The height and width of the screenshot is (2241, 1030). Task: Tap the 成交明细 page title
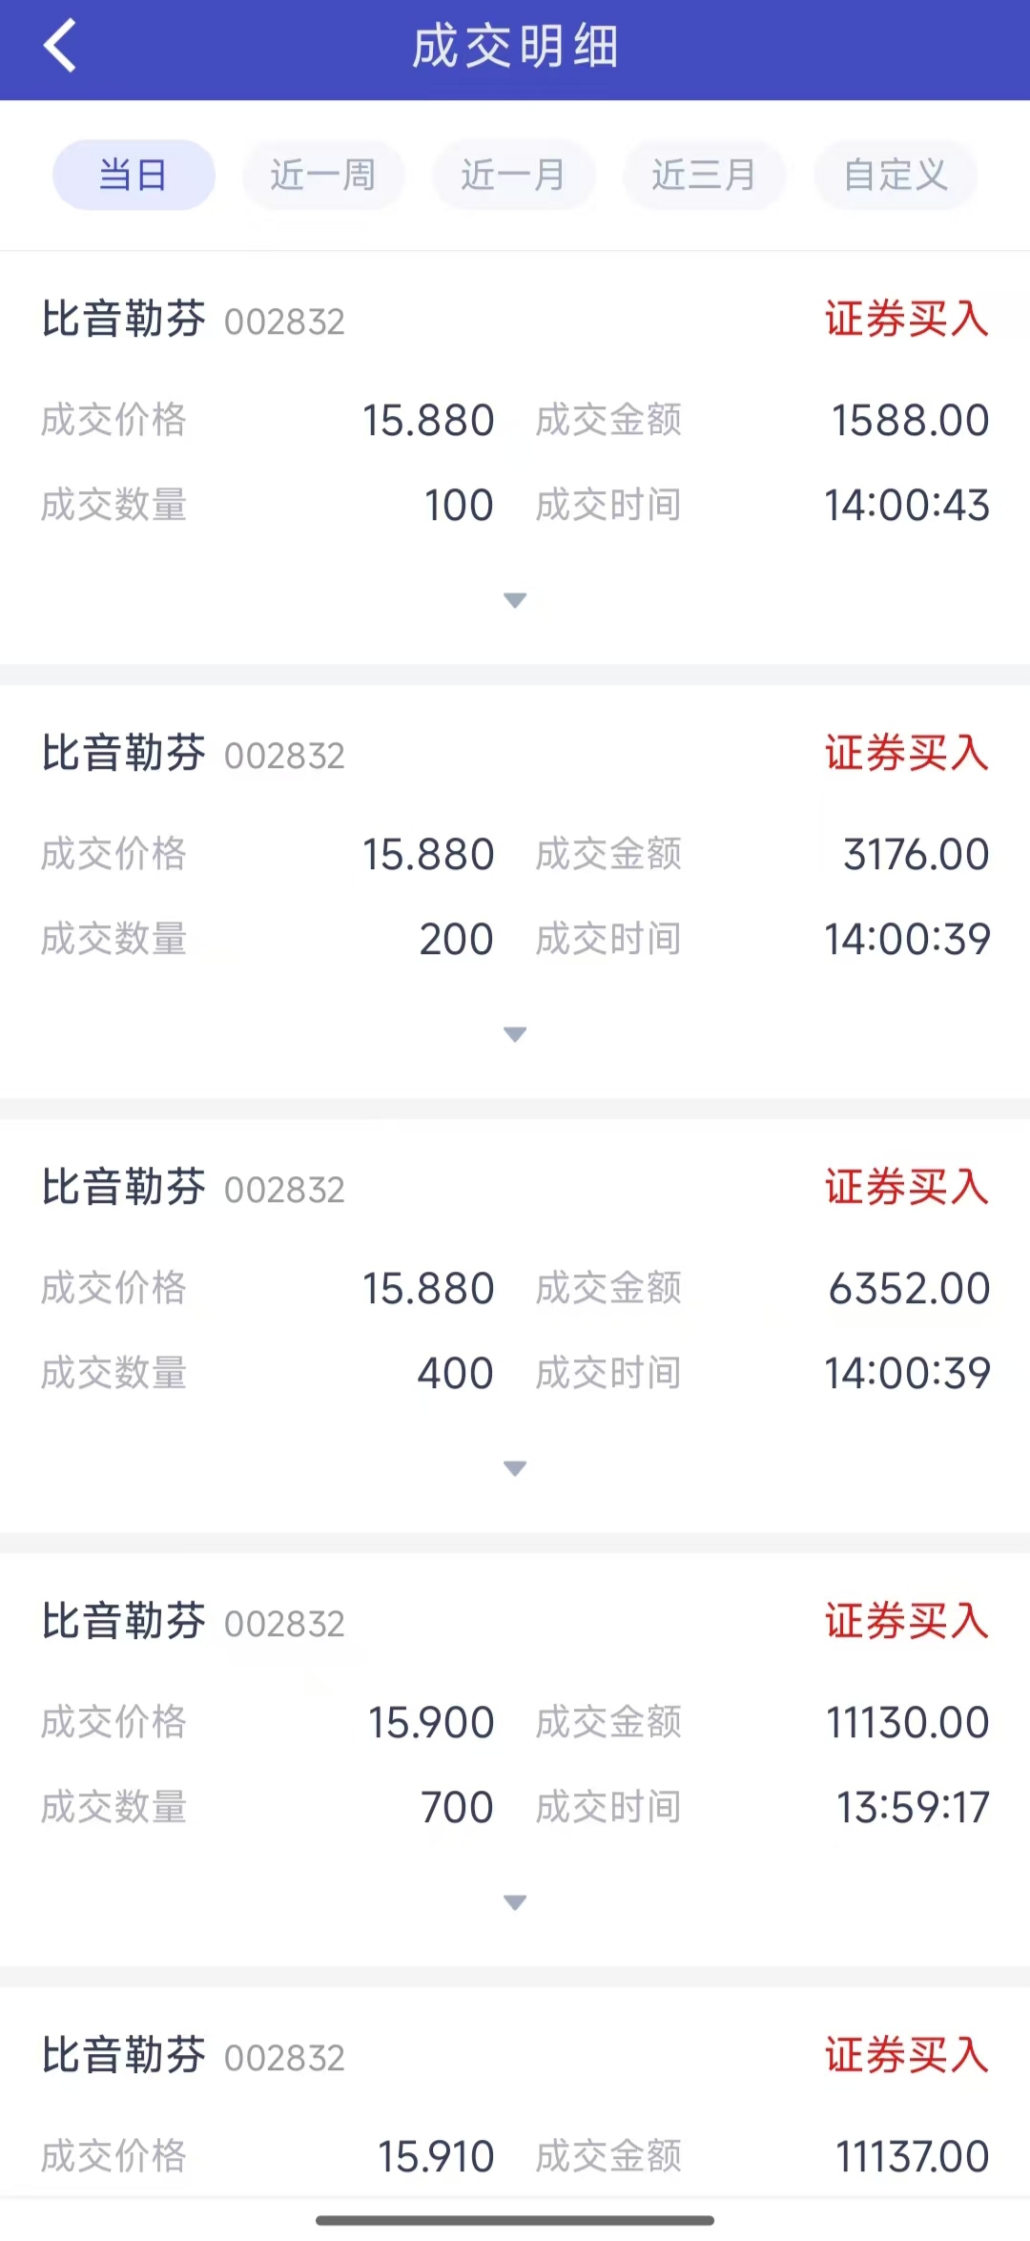click(515, 48)
